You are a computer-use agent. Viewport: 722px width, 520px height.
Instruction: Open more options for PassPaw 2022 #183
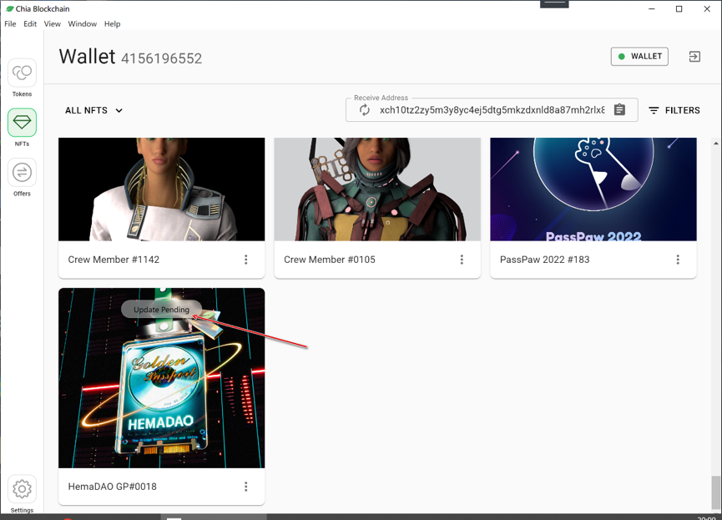(x=678, y=260)
